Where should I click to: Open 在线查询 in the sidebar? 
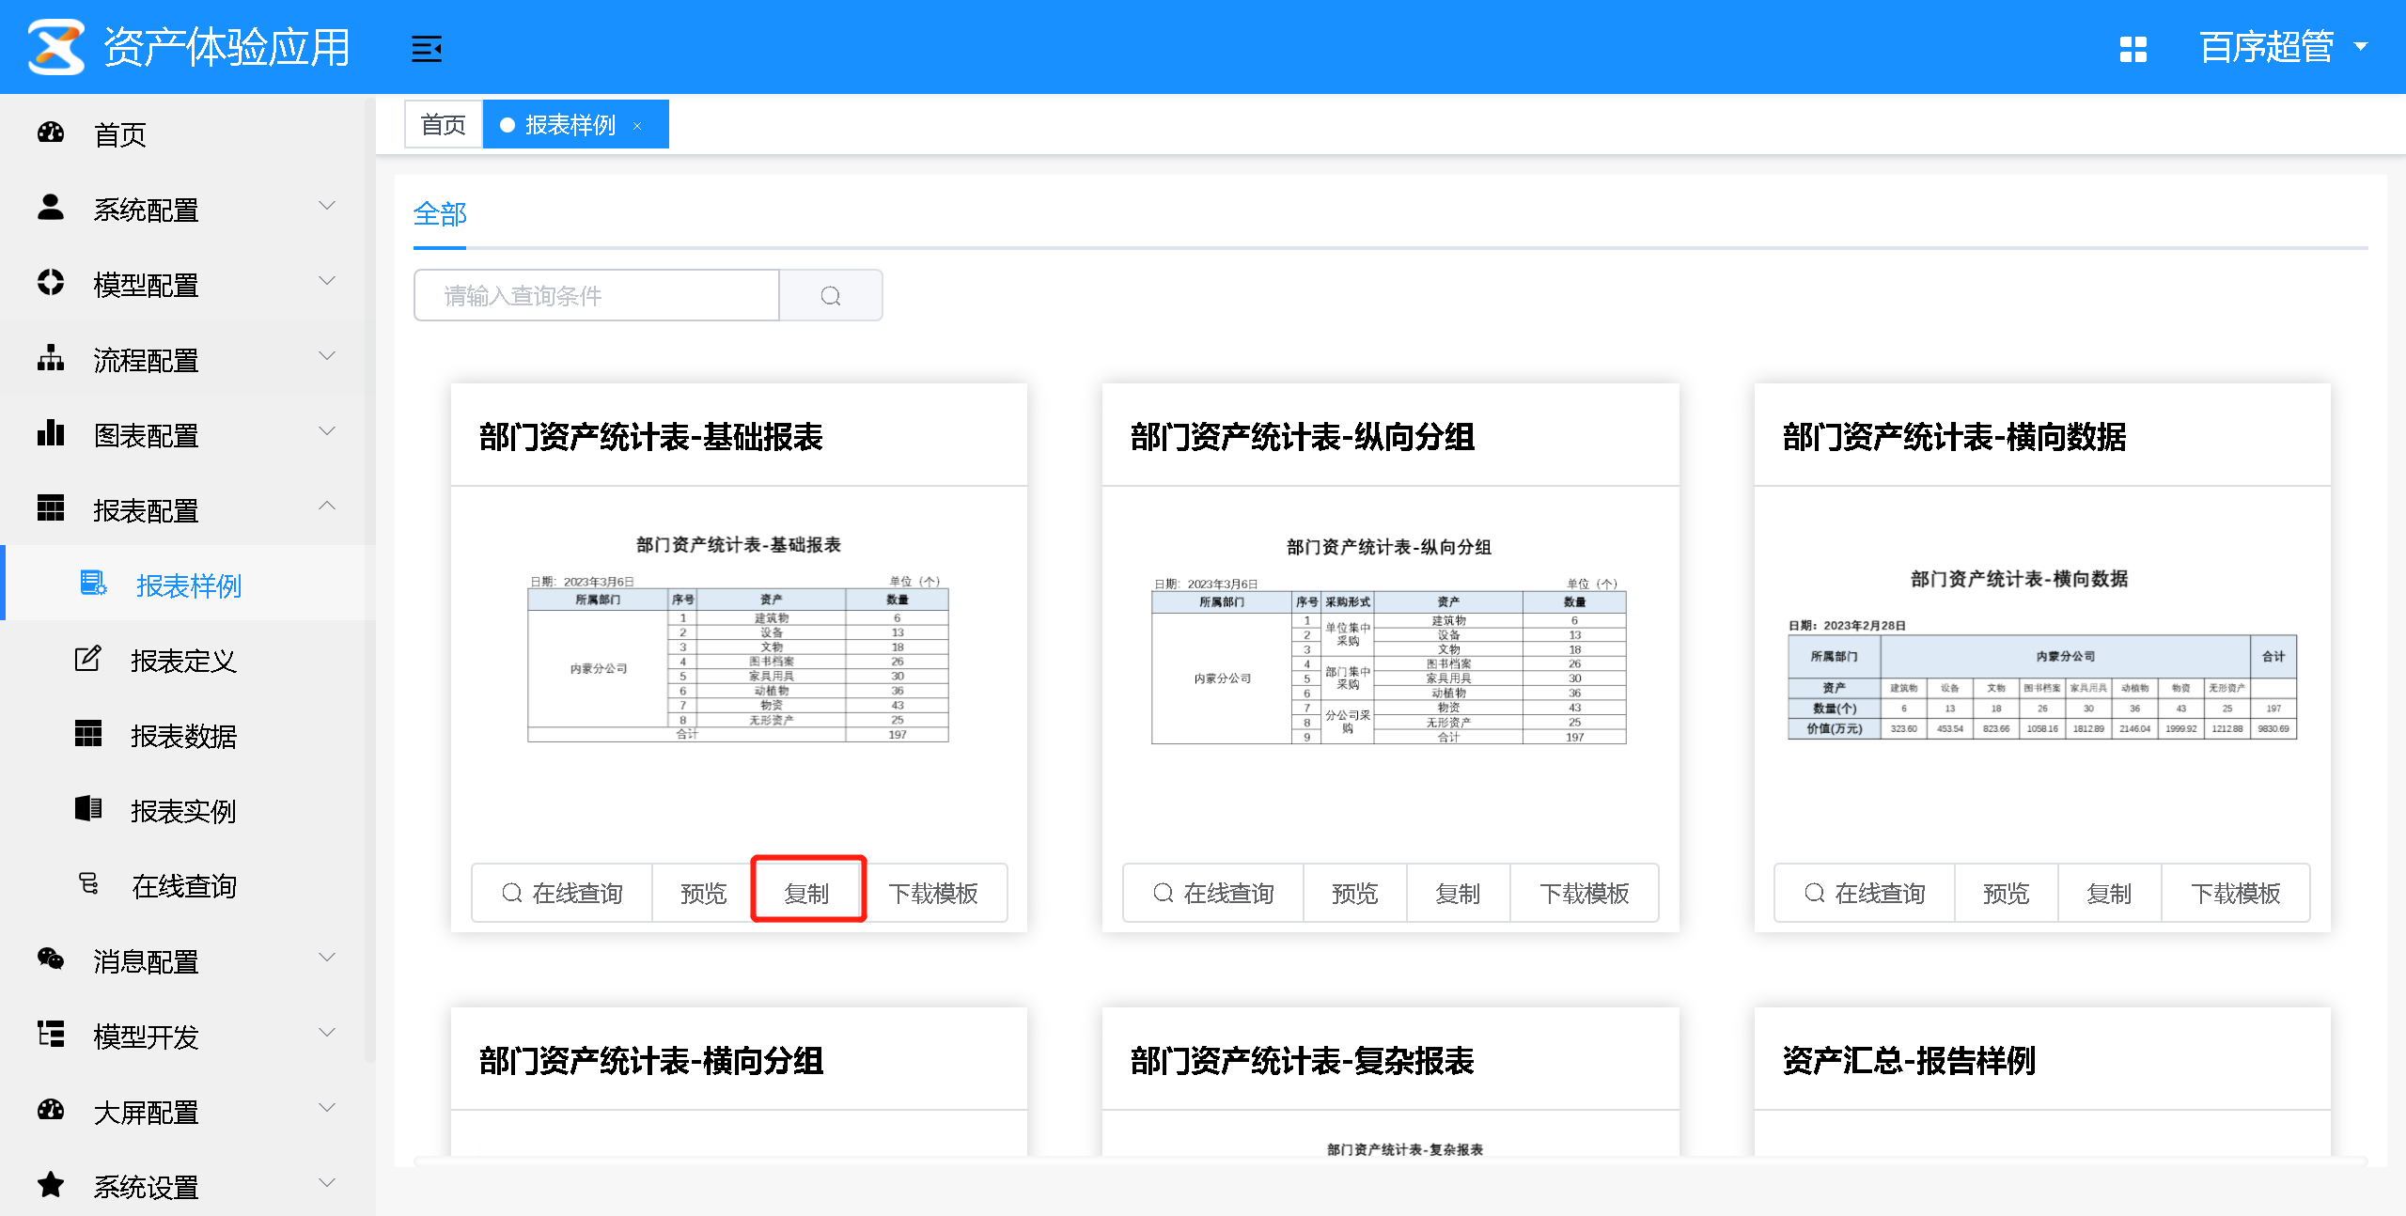pyautogui.click(x=188, y=886)
